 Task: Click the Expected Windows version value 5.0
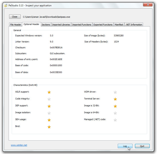coord(52,35)
